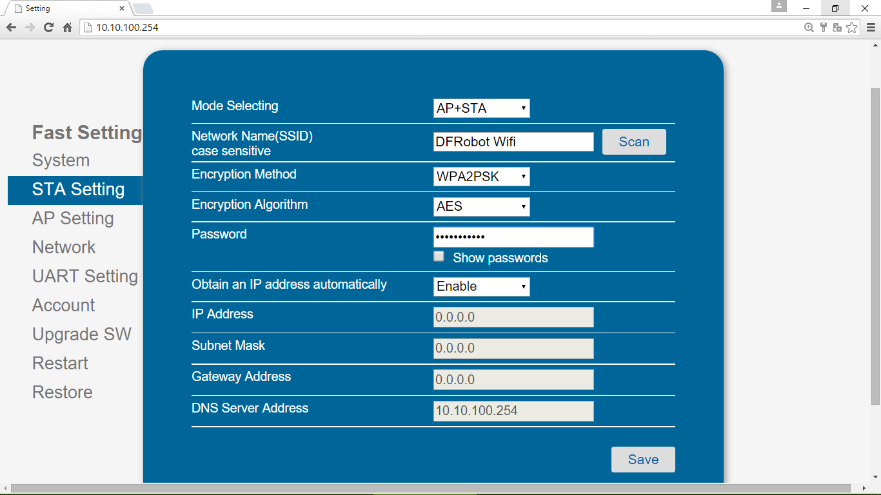Select the Setting browser tab
Image resolution: width=881 pixels, height=495 pixels.
[x=67, y=8]
